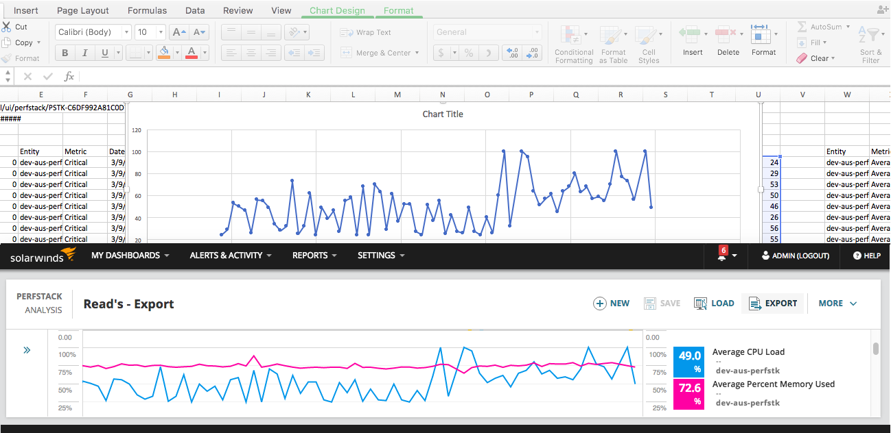This screenshot has height=433, width=891.
Task: Open the Cell Styles gallery icon
Action: tap(646, 36)
